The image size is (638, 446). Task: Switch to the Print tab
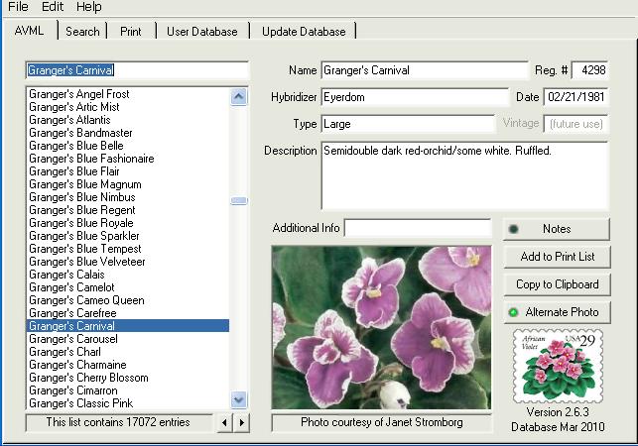pos(131,32)
